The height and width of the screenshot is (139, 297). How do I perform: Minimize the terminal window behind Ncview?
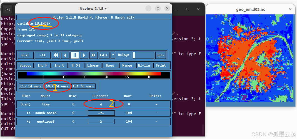click(x=176, y=9)
